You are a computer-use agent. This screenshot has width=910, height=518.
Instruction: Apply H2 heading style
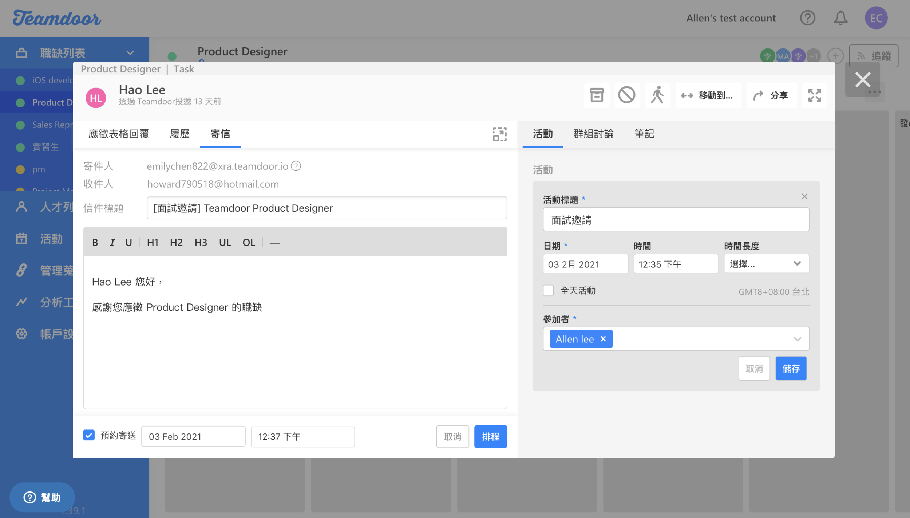(176, 243)
